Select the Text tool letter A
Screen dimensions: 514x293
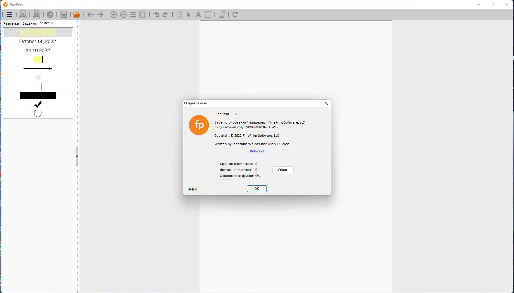198,15
